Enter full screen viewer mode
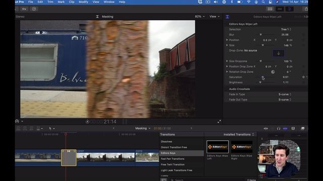 point(219,122)
